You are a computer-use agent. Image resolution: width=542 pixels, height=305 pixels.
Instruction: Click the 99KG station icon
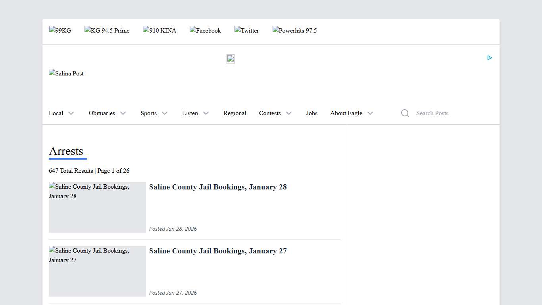[x=60, y=31]
